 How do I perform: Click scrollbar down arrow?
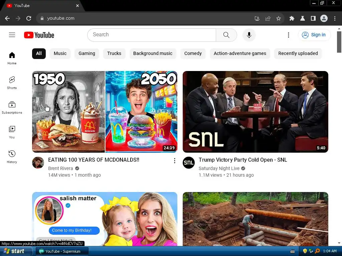coord(339,243)
